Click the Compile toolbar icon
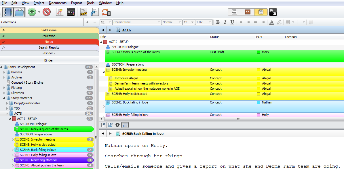 (84, 12)
